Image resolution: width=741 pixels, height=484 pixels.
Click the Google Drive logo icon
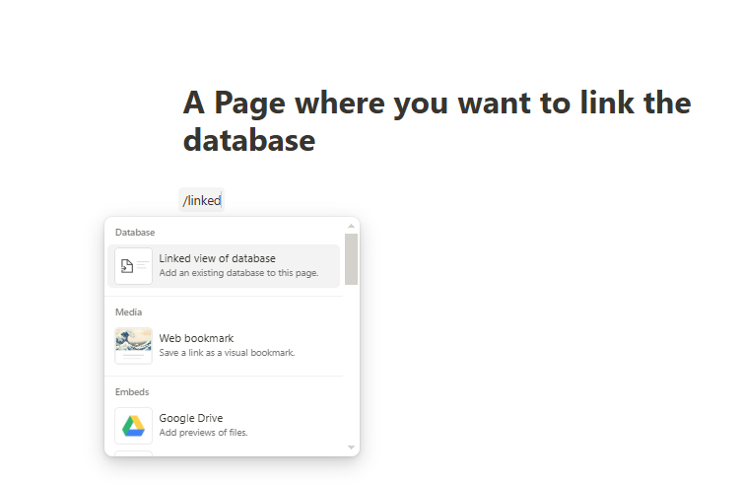[x=133, y=426]
